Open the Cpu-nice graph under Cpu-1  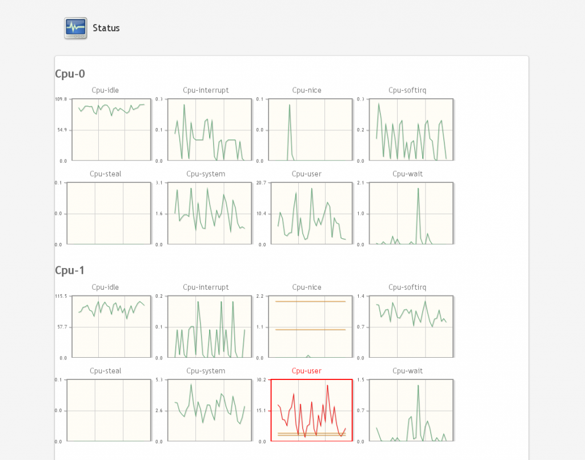click(x=310, y=327)
